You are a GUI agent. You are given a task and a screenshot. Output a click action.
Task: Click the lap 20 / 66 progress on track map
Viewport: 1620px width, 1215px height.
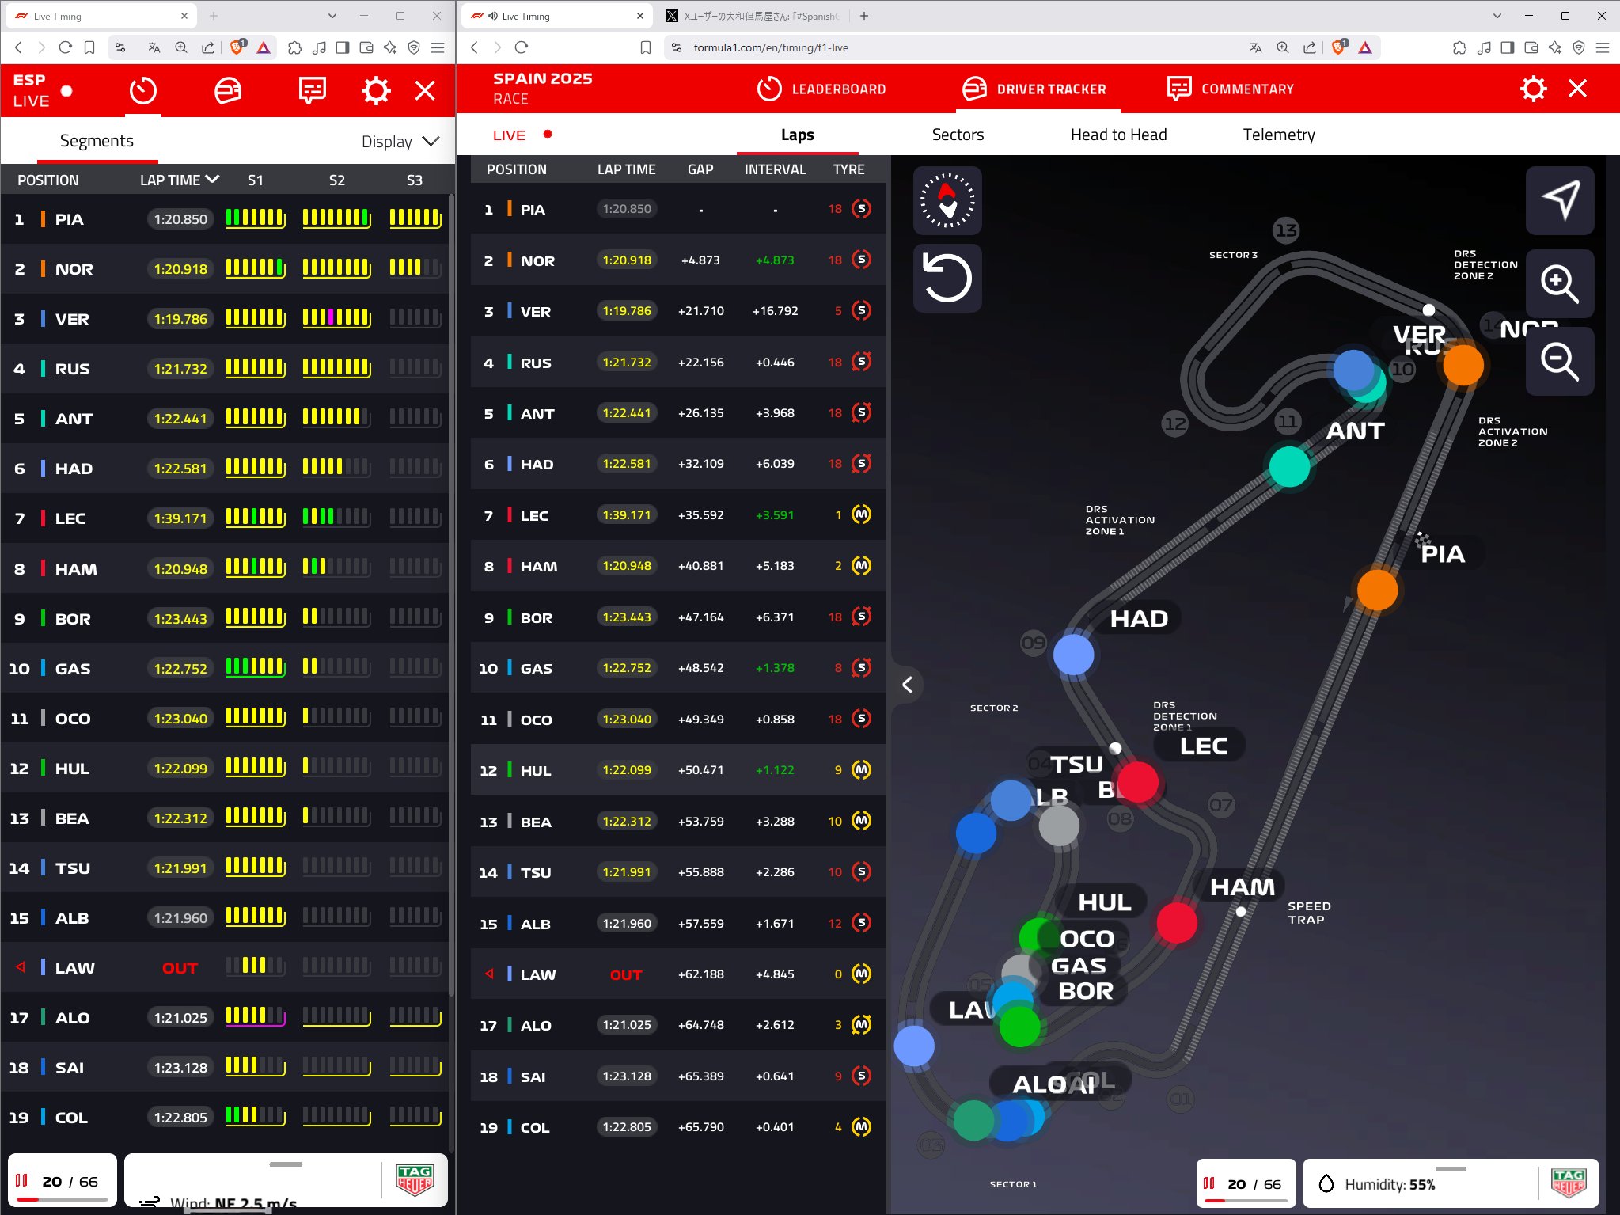click(1246, 1184)
